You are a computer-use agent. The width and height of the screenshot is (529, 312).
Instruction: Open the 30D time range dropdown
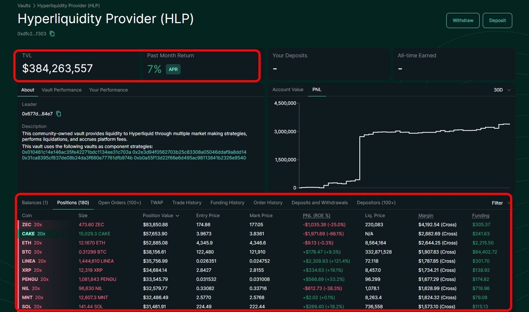(502, 90)
